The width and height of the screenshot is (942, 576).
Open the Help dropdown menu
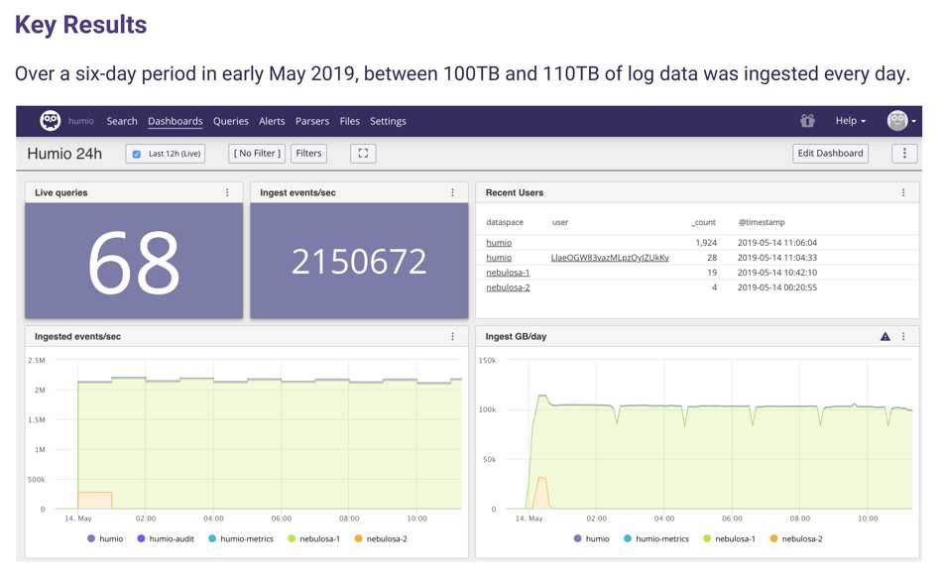click(850, 121)
